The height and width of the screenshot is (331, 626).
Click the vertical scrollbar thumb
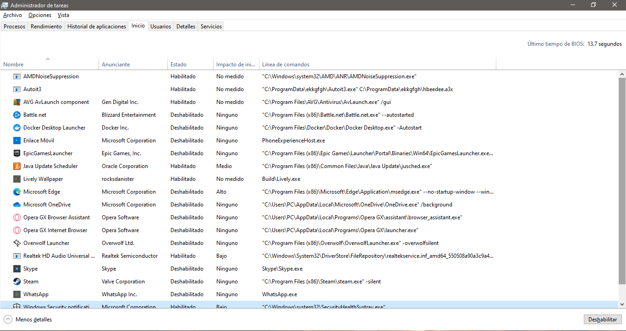tap(622, 181)
